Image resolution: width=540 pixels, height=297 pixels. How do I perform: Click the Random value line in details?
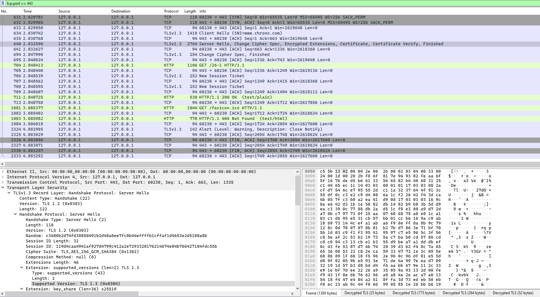point(116,235)
